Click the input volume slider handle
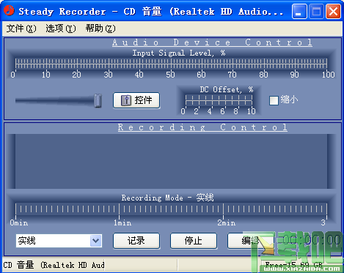Viewport: 344px width, 273px height. (98, 100)
